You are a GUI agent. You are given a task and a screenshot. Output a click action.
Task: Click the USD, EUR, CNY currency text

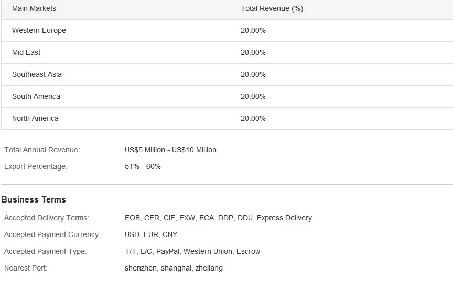151,234
